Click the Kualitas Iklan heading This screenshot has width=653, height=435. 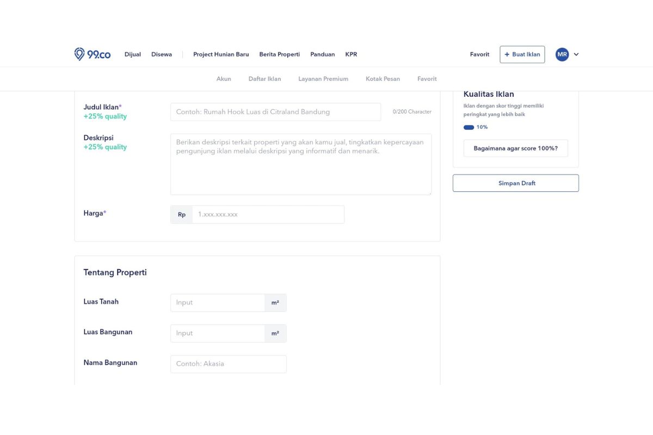(489, 94)
